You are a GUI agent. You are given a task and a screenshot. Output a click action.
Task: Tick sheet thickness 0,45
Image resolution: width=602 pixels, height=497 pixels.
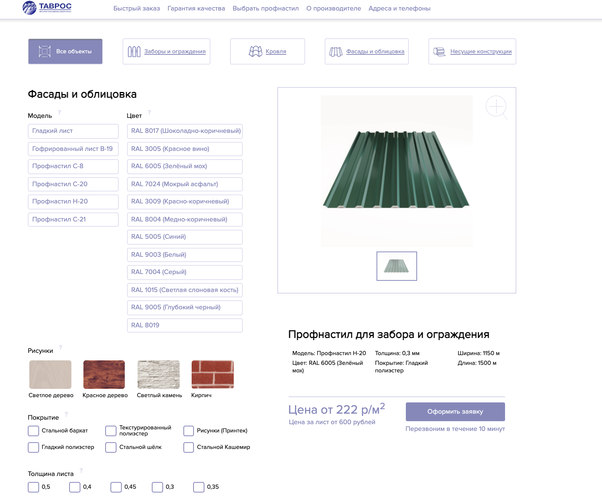116,487
